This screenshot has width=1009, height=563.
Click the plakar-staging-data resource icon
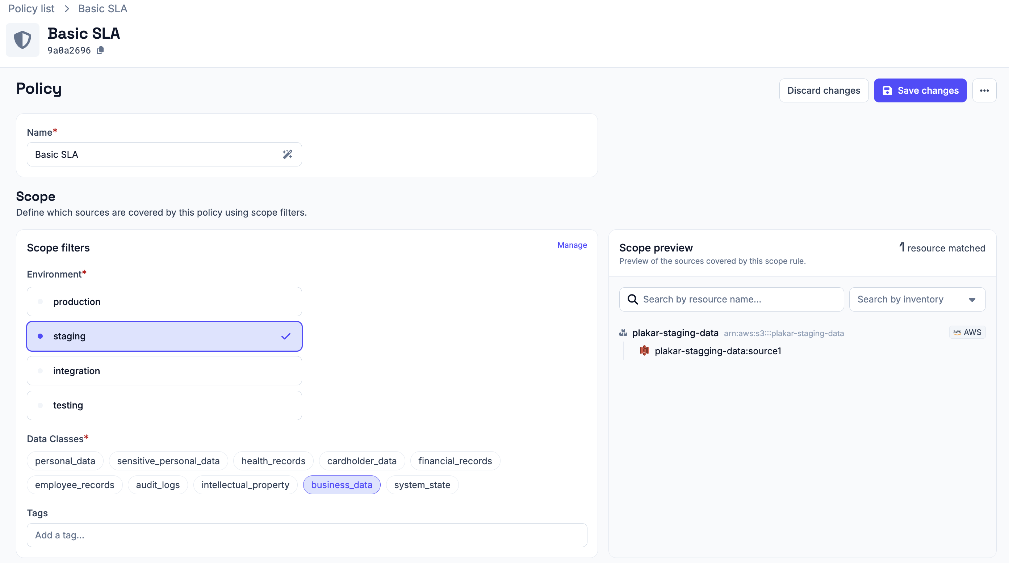point(623,333)
